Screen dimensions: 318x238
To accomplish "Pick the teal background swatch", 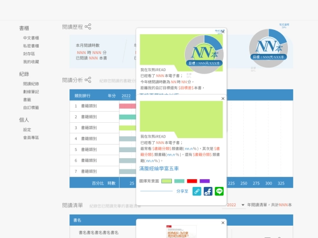I will click(x=179, y=181).
